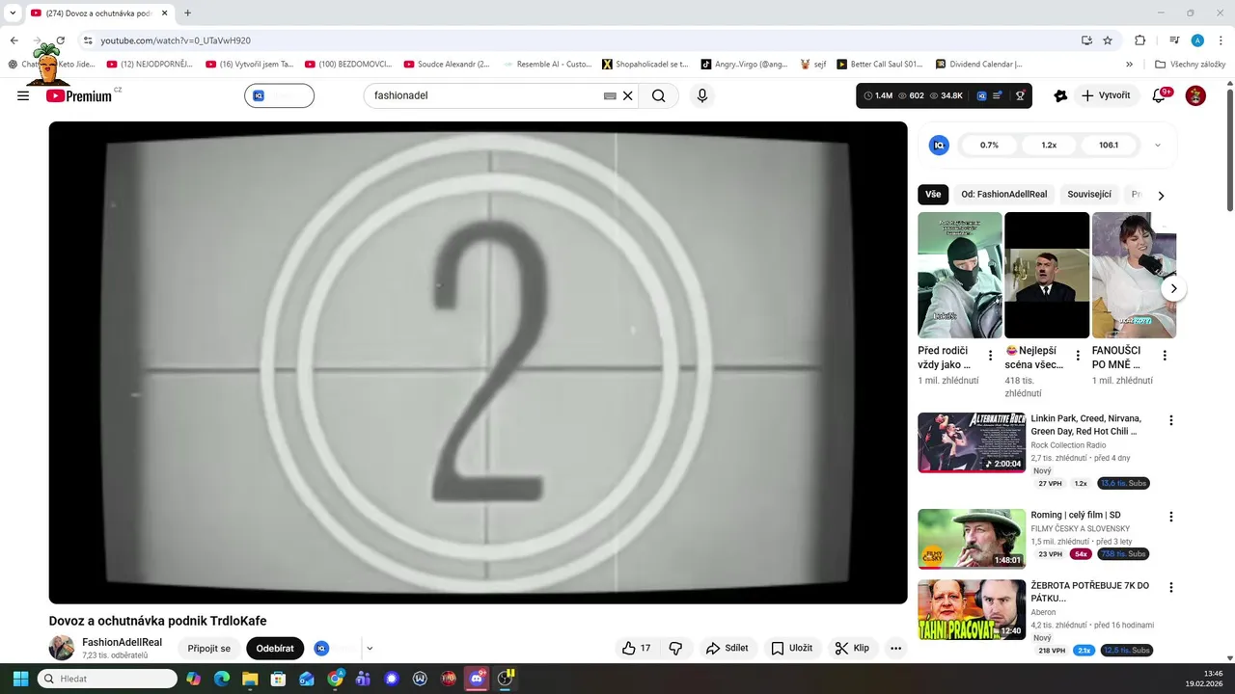This screenshot has height=694, width=1235.
Task: Select the Vše filter chip
Action: pyautogui.click(x=933, y=194)
